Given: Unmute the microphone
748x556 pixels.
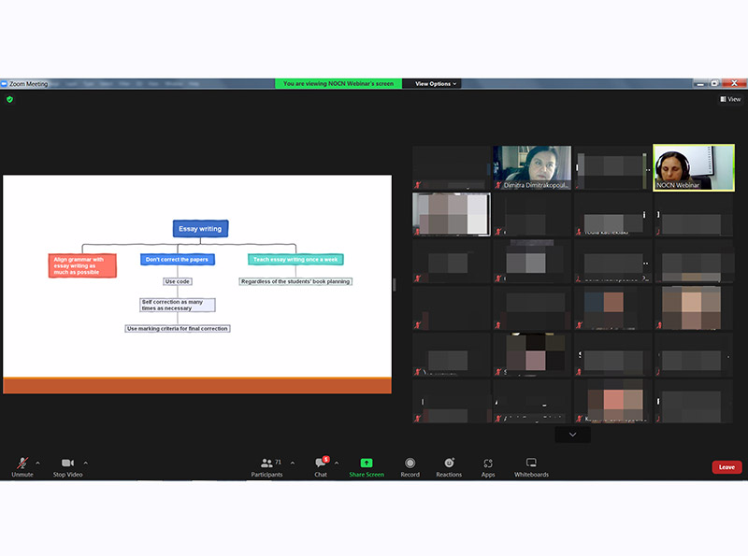Looking at the screenshot, I should (x=22, y=466).
